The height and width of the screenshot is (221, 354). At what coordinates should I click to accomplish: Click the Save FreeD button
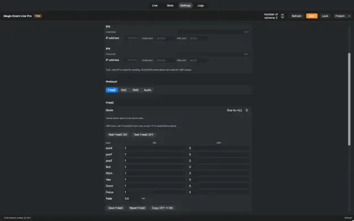pos(115,208)
